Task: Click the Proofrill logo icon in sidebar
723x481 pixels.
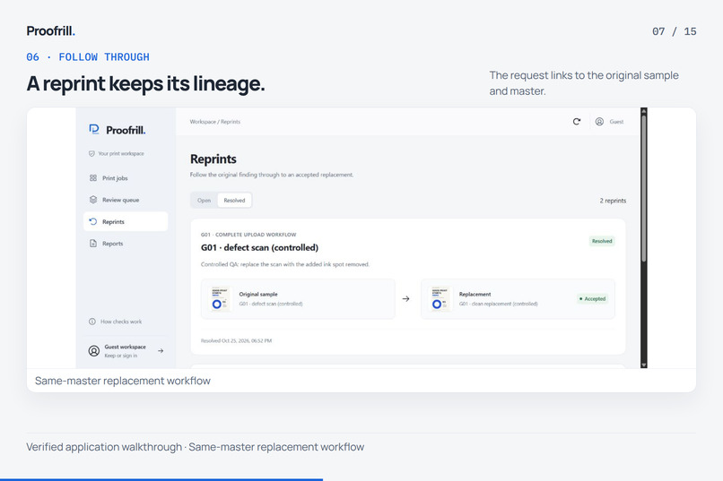Action: [94, 129]
